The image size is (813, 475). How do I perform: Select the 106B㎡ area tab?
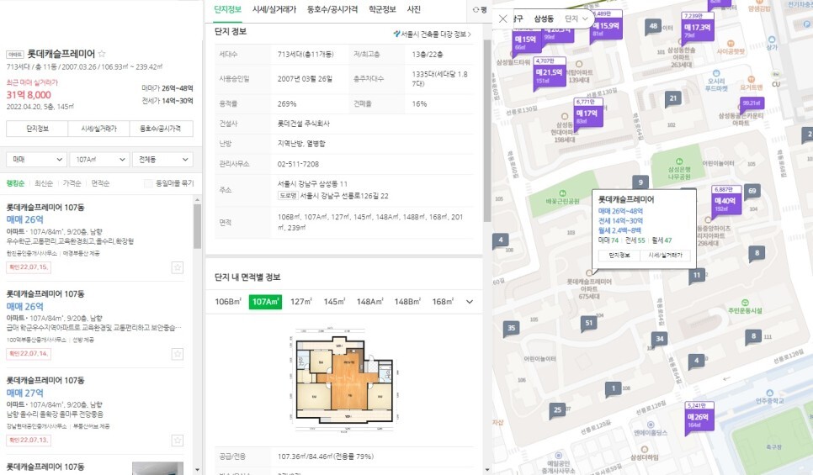point(228,302)
